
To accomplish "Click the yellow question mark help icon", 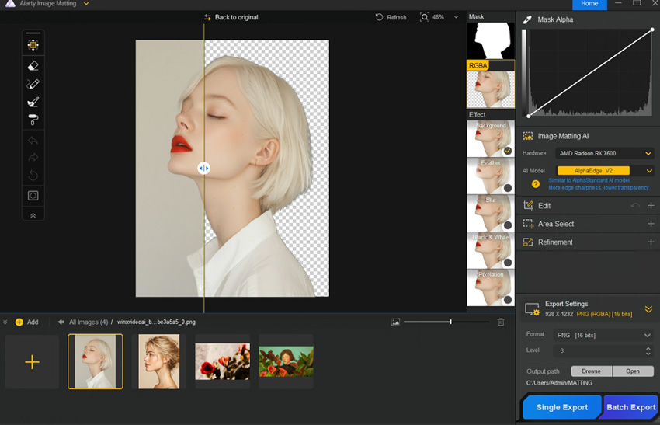I will (536, 184).
